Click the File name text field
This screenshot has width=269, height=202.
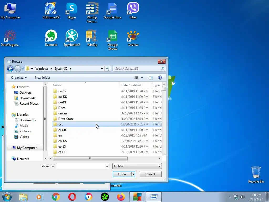(x=81, y=166)
